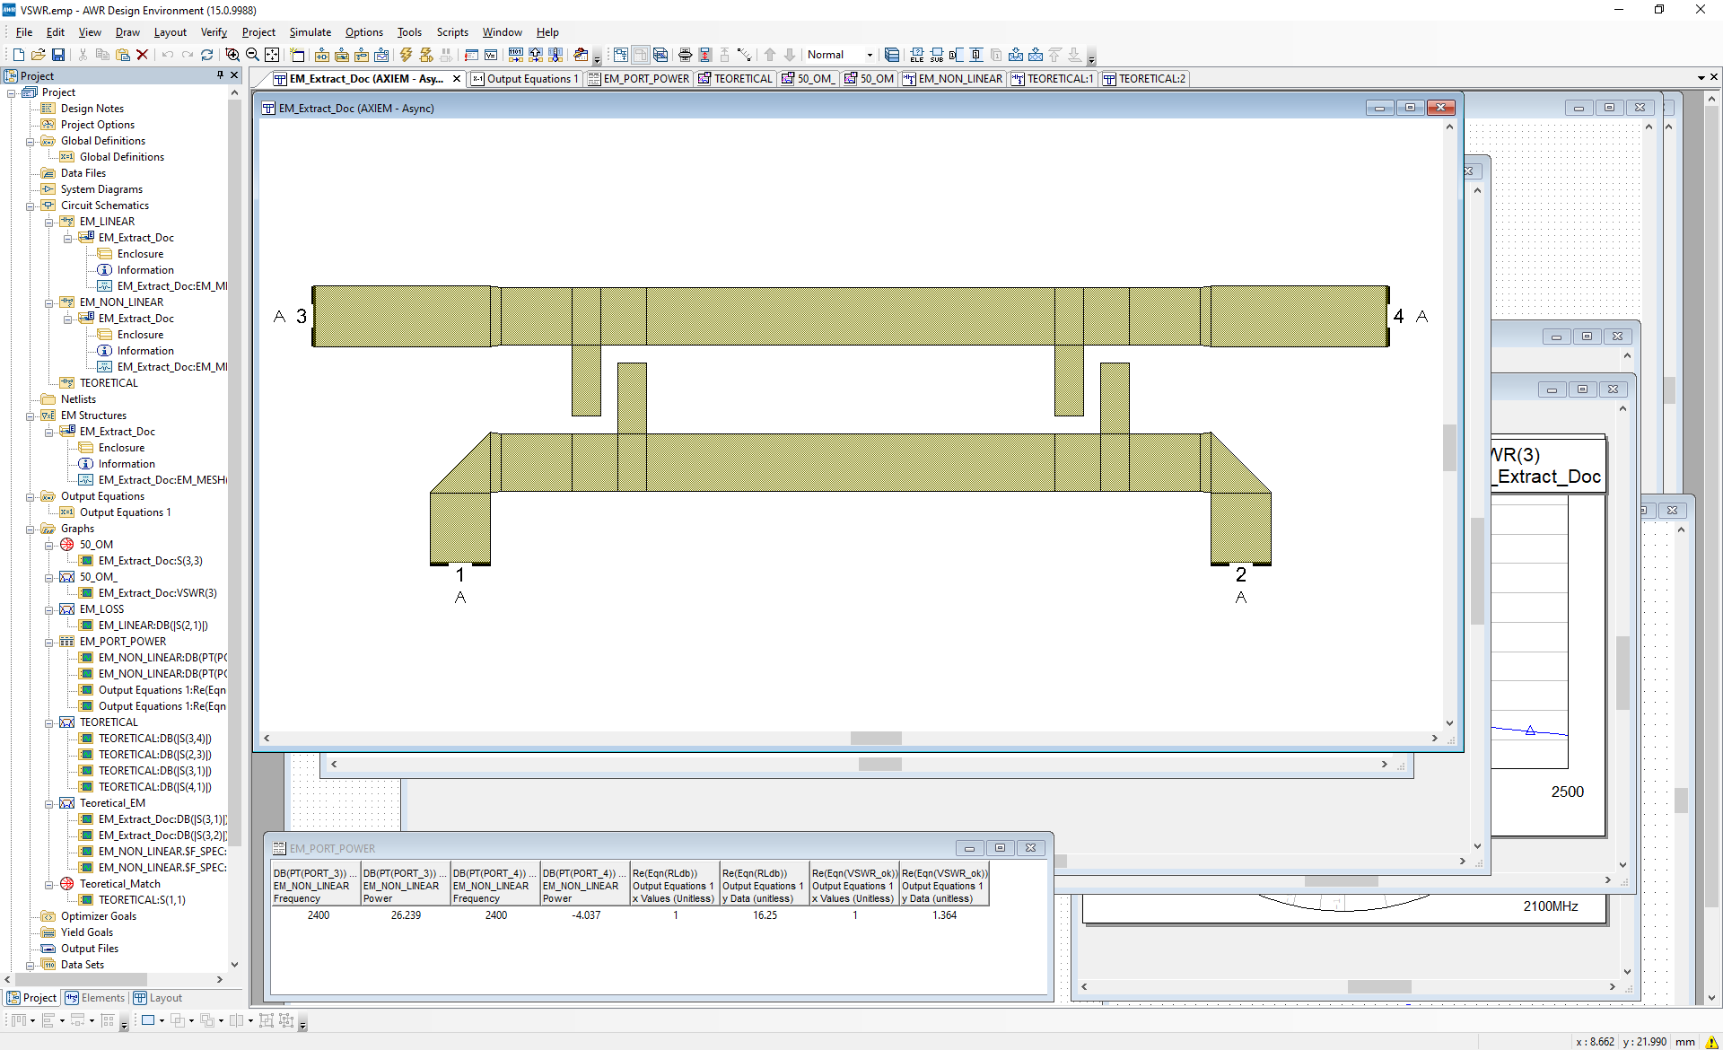Select the Optimizer Goals tree item

point(99,916)
